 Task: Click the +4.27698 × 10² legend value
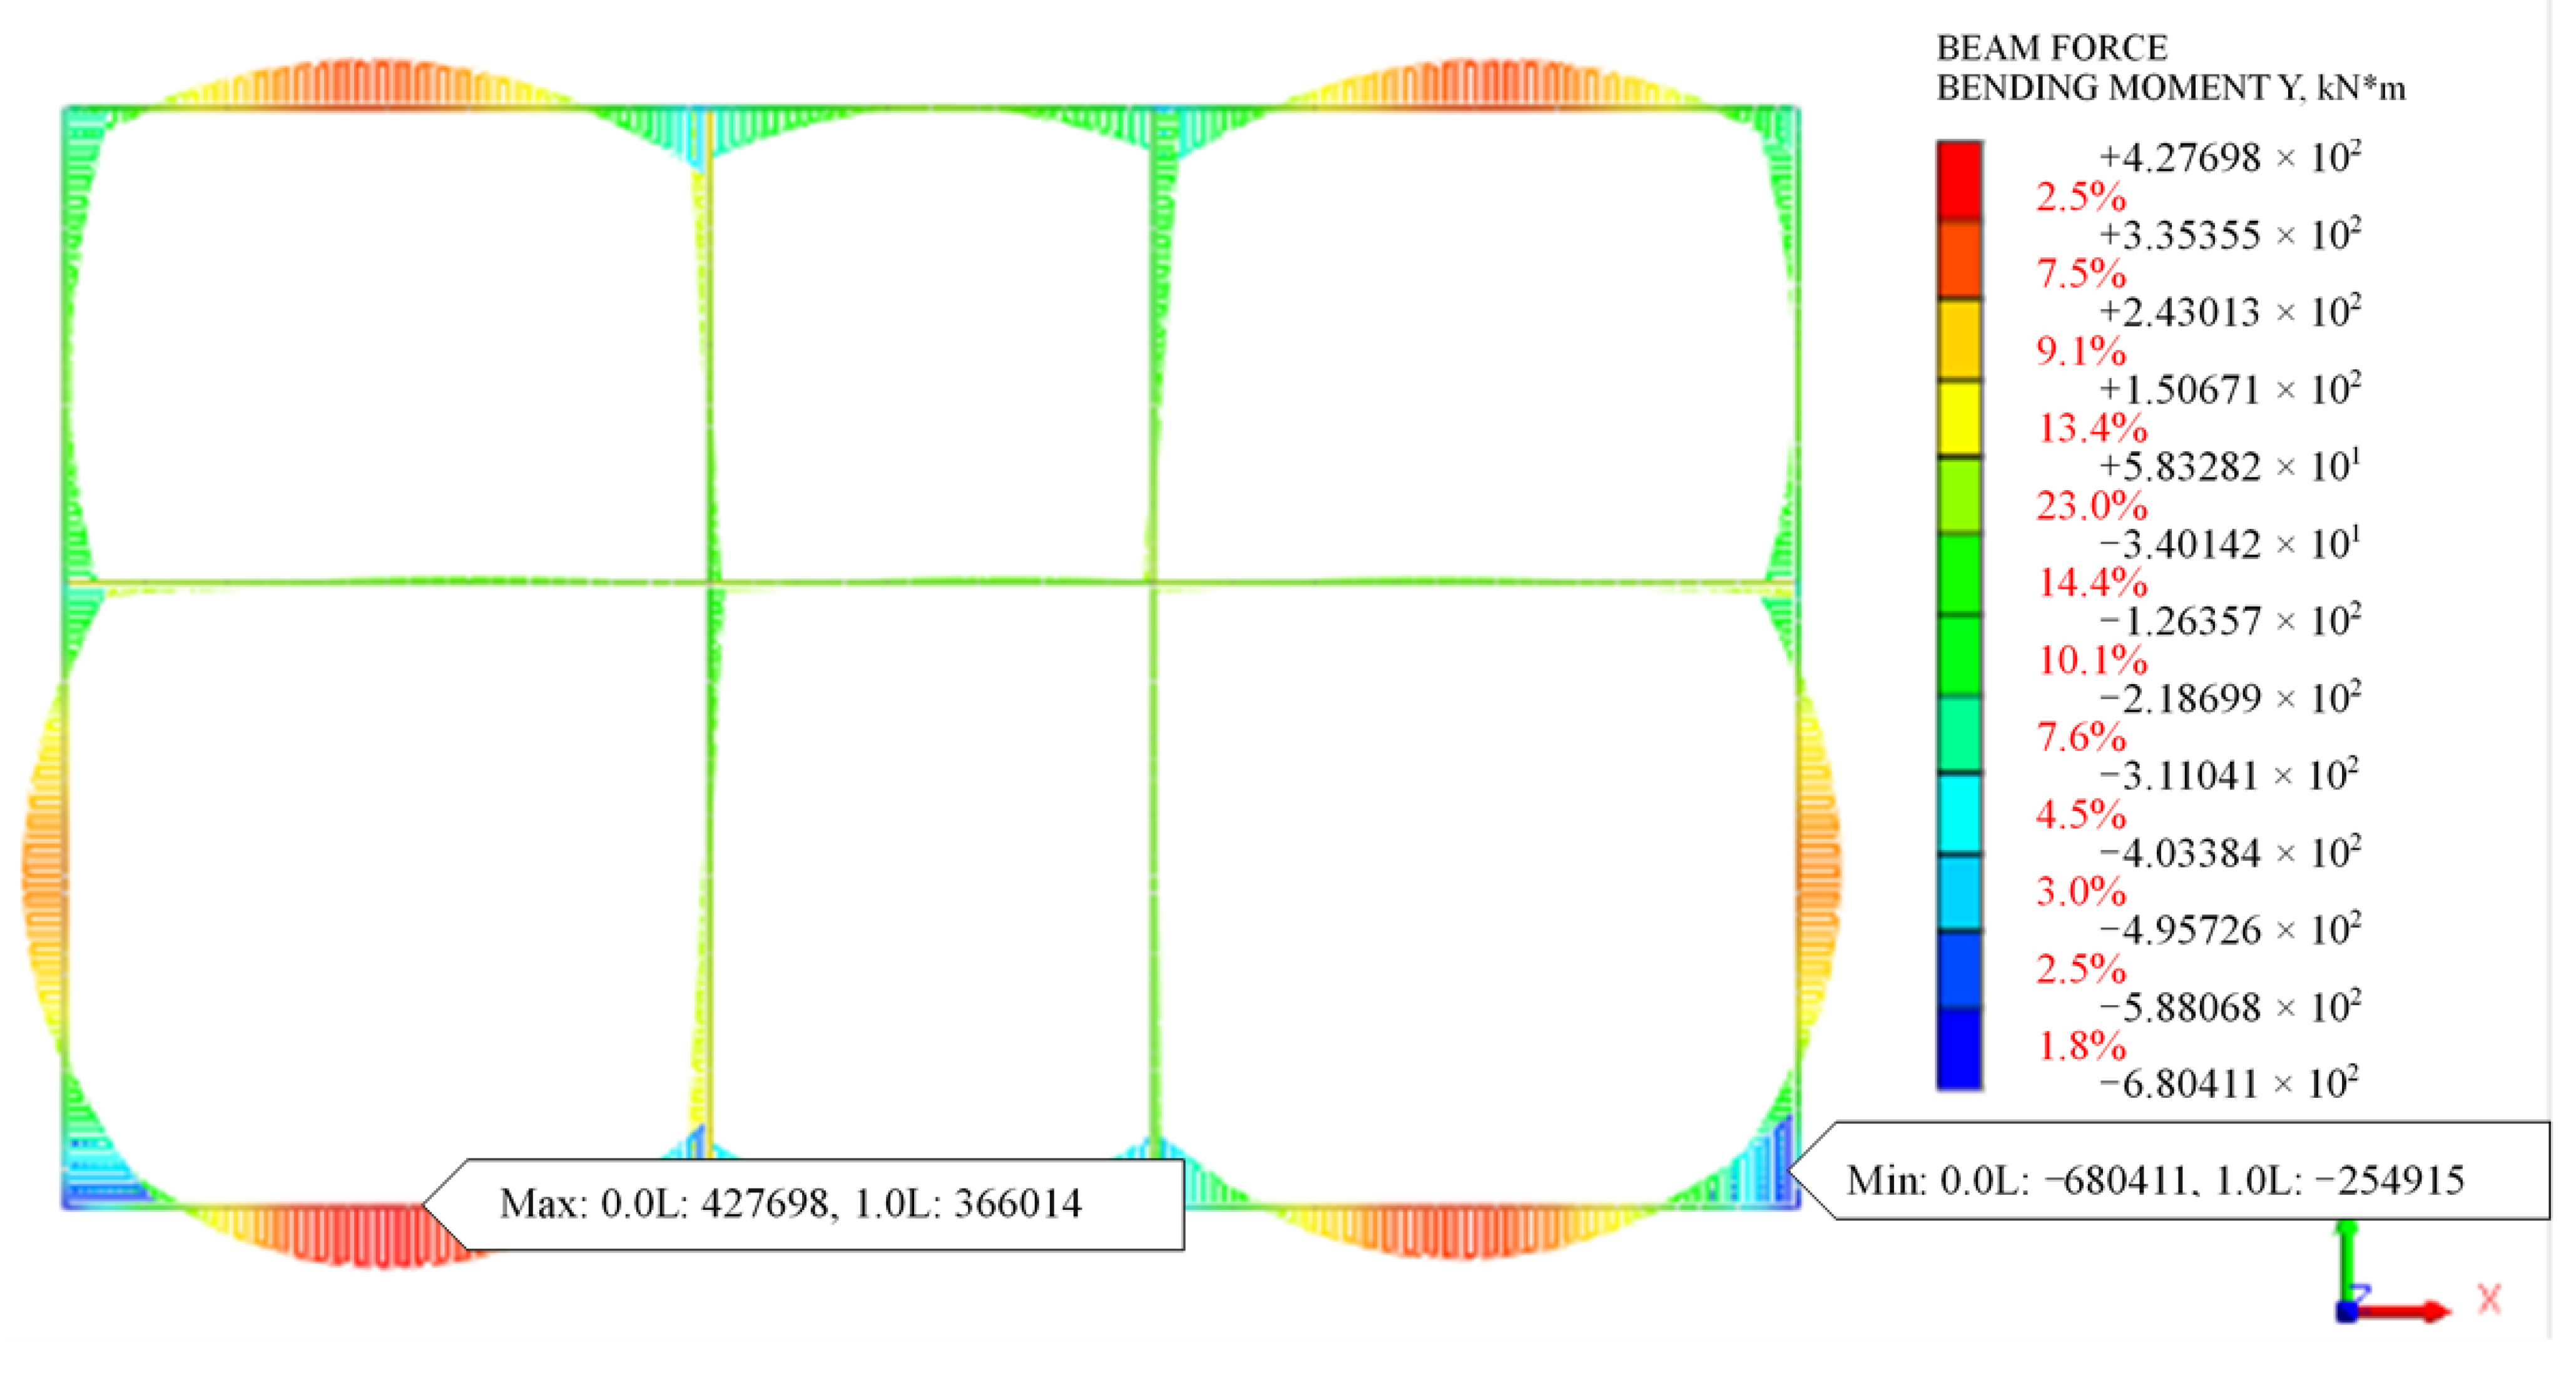coord(2230,157)
